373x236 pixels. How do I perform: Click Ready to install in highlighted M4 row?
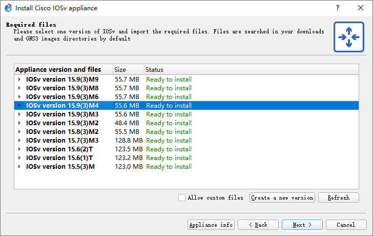click(169, 106)
